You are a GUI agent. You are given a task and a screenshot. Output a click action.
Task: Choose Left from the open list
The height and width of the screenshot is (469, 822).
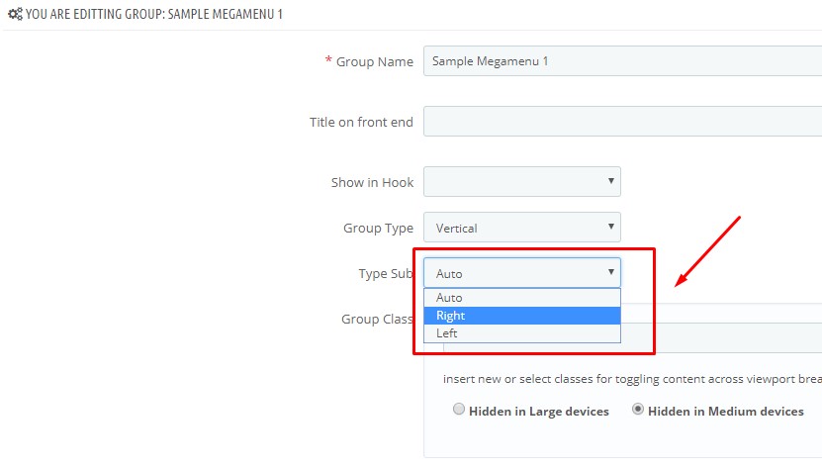click(x=522, y=333)
